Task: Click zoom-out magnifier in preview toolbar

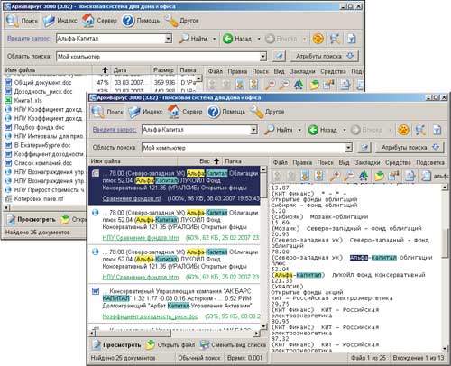Action: point(349,176)
